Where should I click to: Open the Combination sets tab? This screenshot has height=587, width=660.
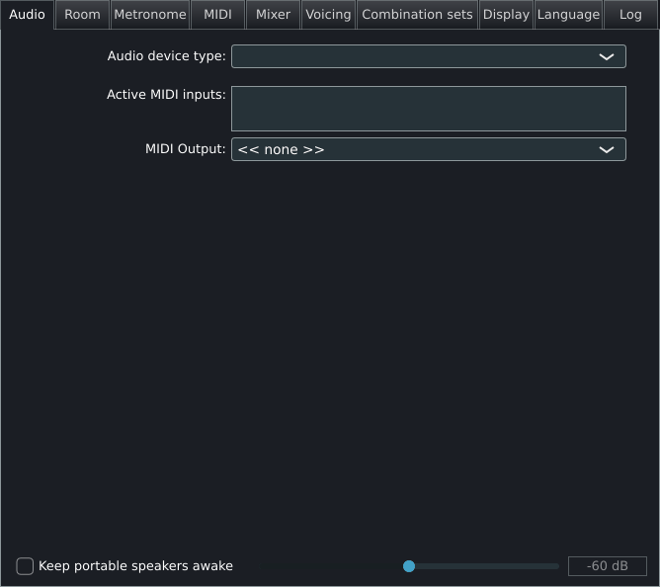click(x=417, y=15)
